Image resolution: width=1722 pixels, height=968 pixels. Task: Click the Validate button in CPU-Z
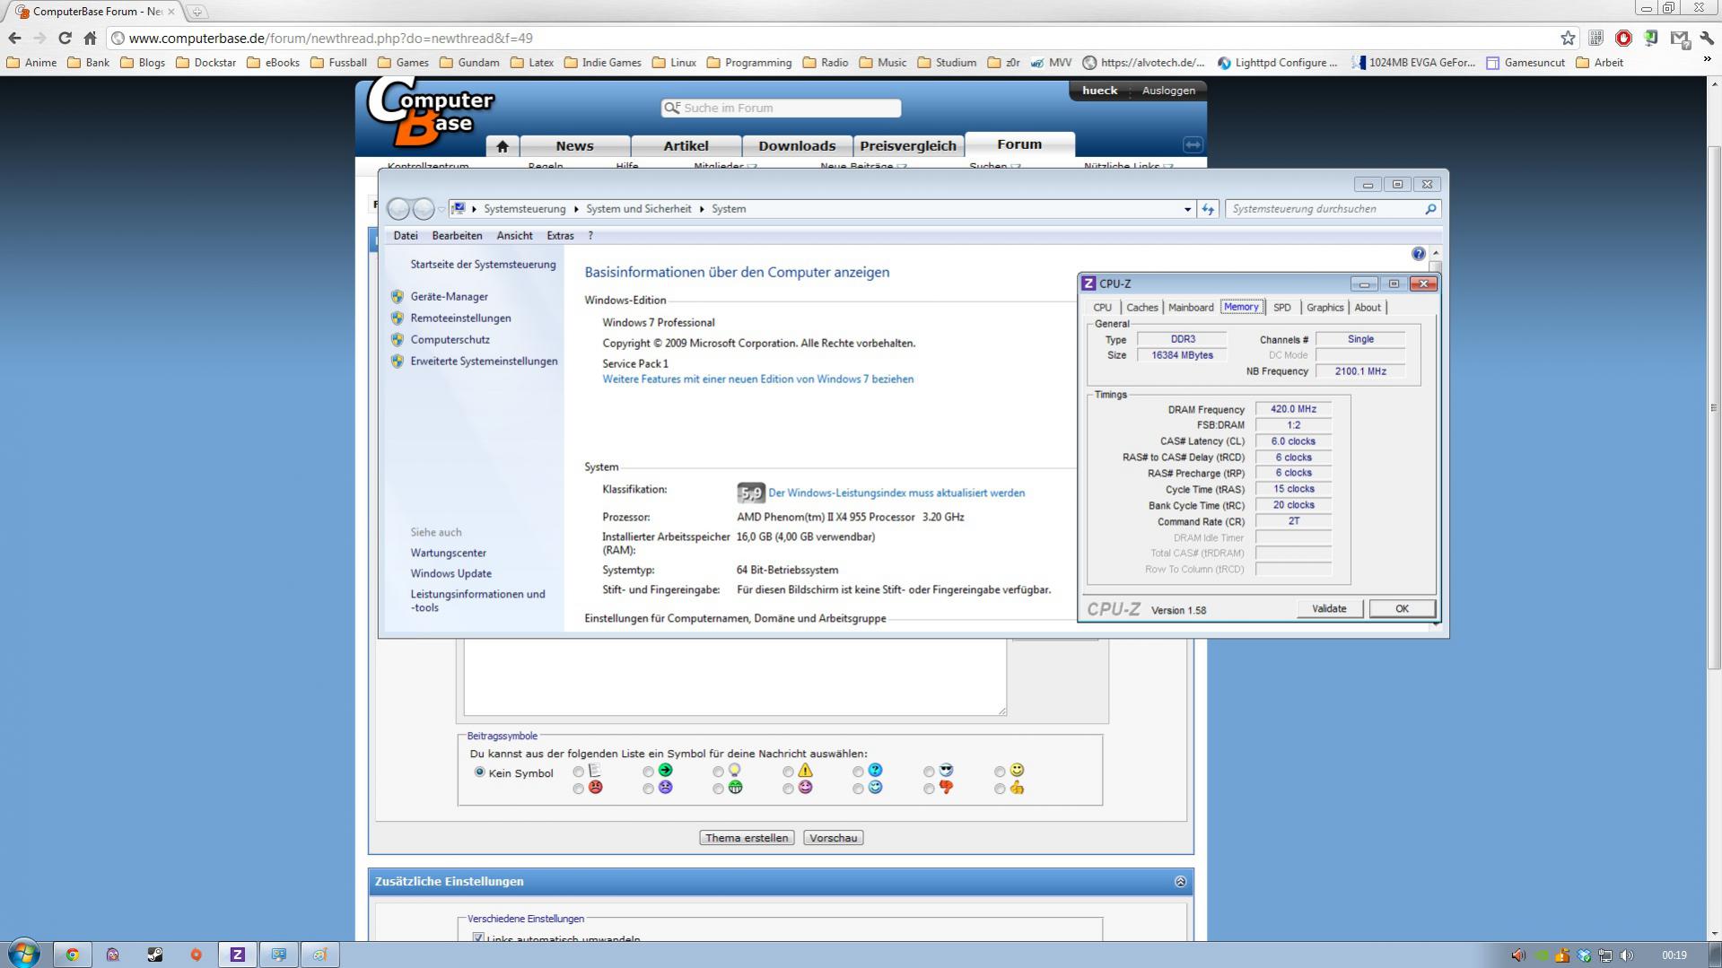click(1329, 608)
